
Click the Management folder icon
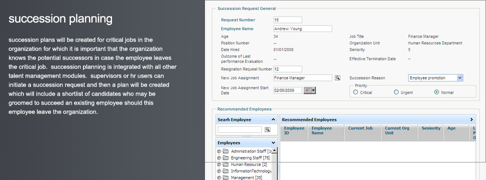click(x=225, y=177)
